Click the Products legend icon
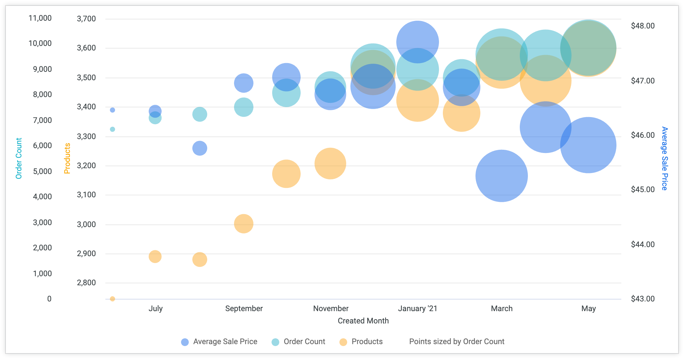The height and width of the screenshot is (359, 684). [342, 345]
